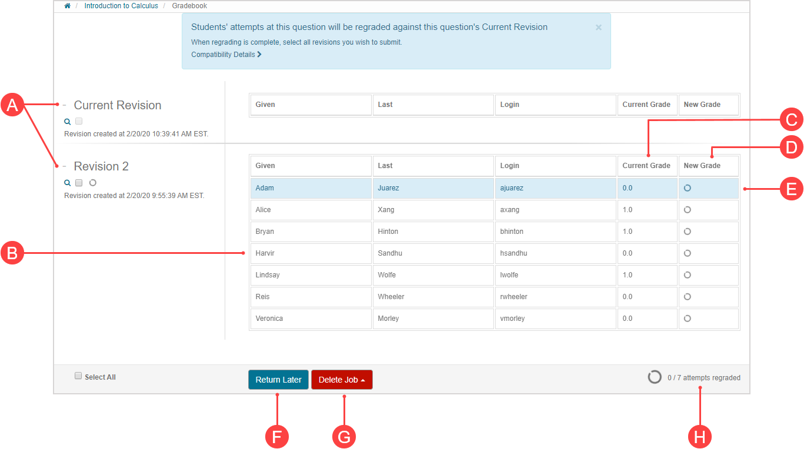
Task: Click Current Grade header in Revision 2 table
Action: coord(646,166)
